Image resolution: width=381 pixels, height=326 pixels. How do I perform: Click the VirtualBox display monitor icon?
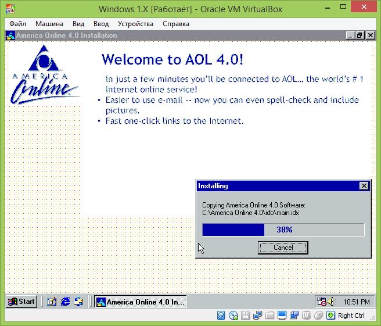(282, 316)
